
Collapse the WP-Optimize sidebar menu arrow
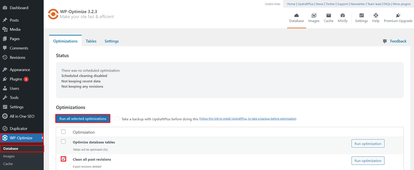tap(42, 138)
